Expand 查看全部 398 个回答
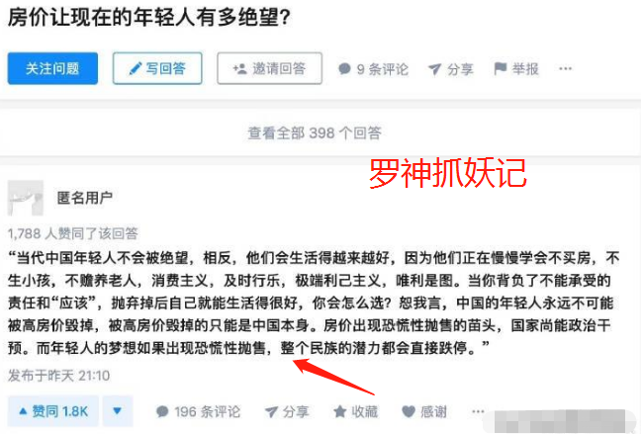Screen dimensions: 643x434 [x=315, y=132]
